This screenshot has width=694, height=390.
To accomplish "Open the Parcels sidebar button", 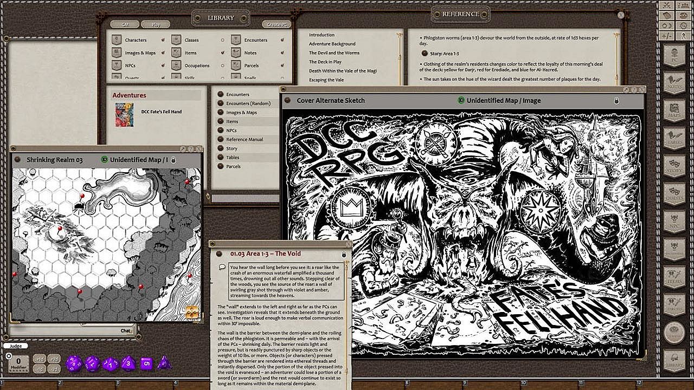I will click(674, 304).
